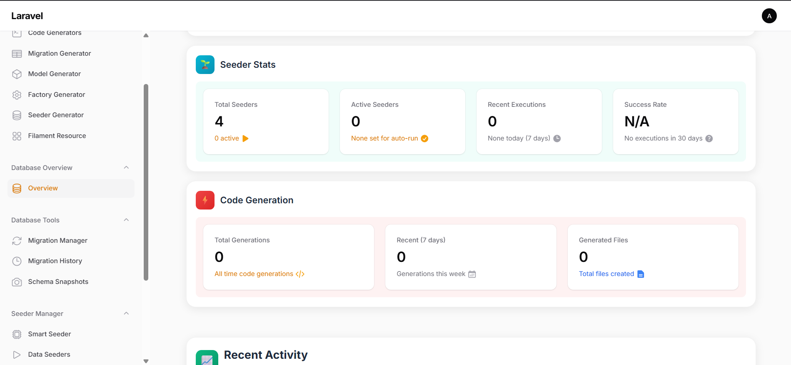Open Schema Snapshots page
Image resolution: width=791 pixels, height=365 pixels.
[x=71, y=282]
